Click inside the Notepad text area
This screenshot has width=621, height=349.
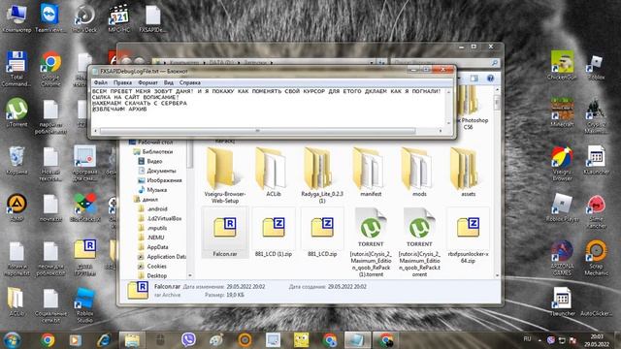pyautogui.click(x=269, y=108)
